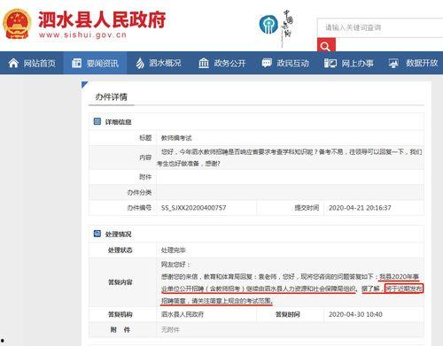Open the 数据开放 menu item
This screenshot has height=346, width=443.
413,63
